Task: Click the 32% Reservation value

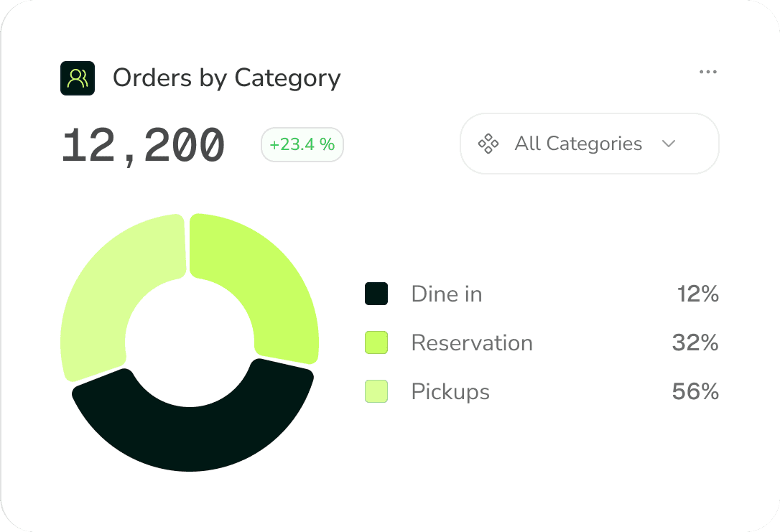Action: pyautogui.click(x=695, y=342)
